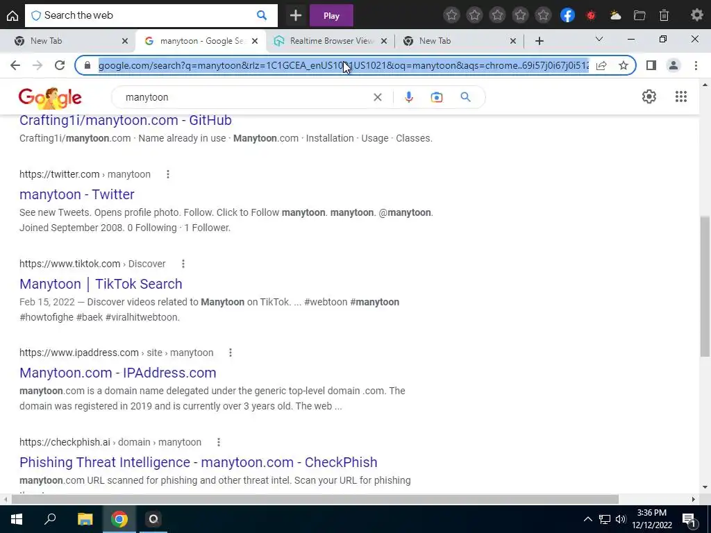Image resolution: width=711 pixels, height=533 pixels.
Task: Open the Chrome profile avatar
Action: coord(674,65)
